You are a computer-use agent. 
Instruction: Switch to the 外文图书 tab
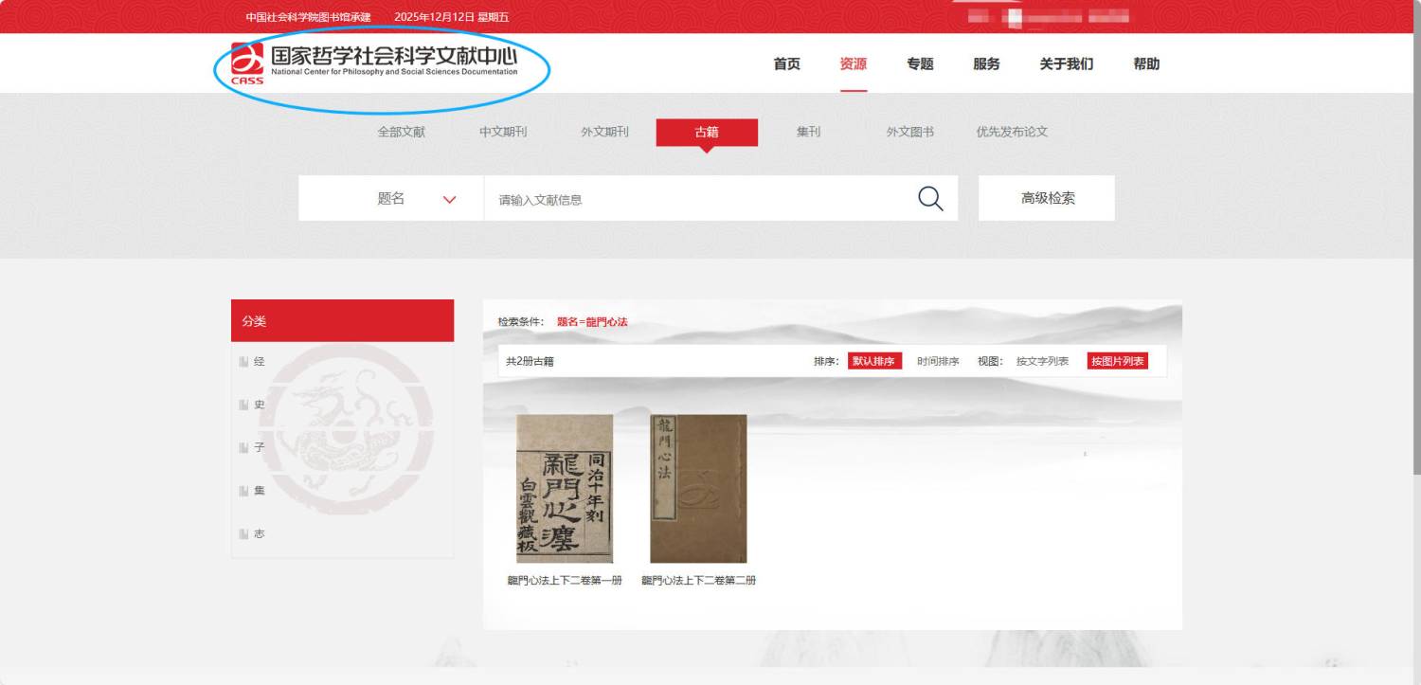pyautogui.click(x=909, y=133)
